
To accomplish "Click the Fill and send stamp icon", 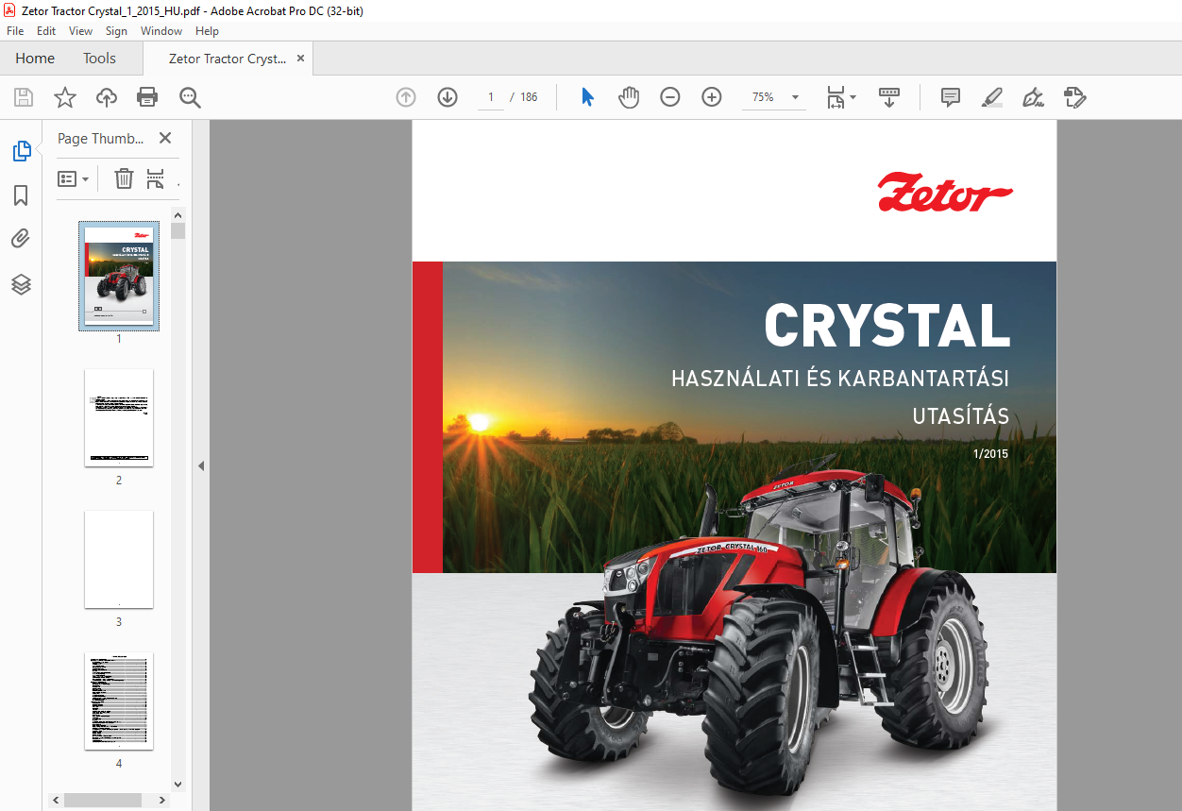I will click(1074, 97).
